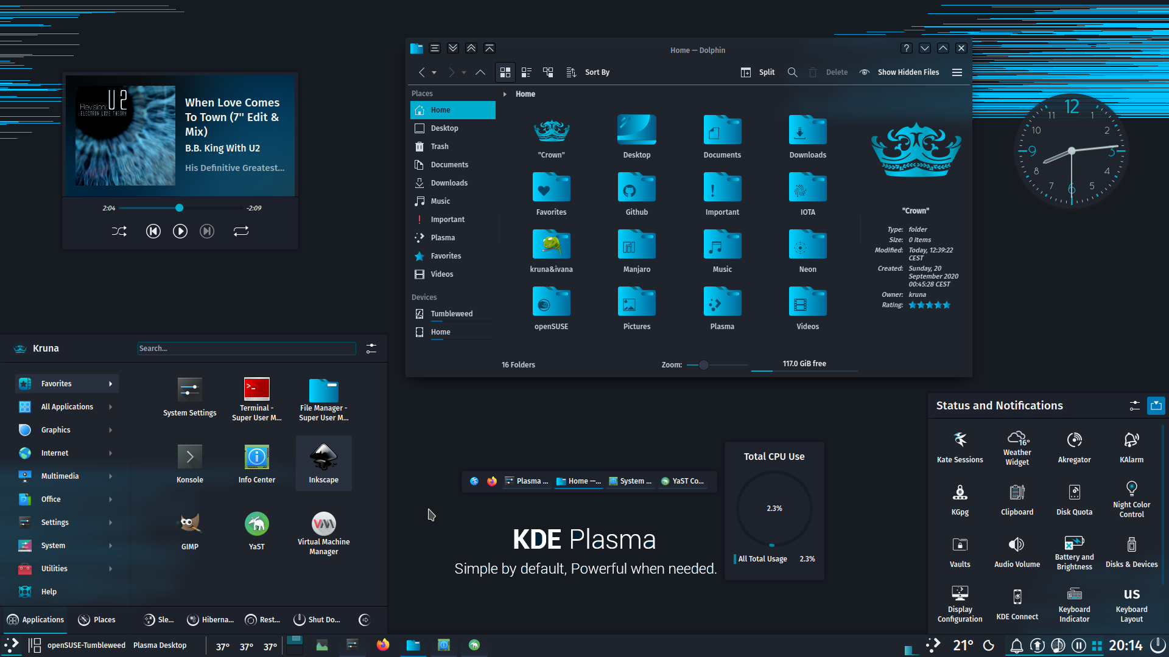Click play button in media player
The height and width of the screenshot is (657, 1169).
tap(180, 231)
